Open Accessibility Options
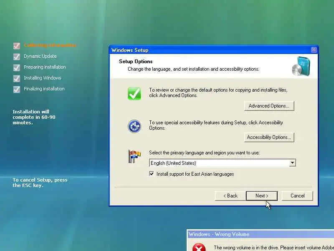 point(269,137)
